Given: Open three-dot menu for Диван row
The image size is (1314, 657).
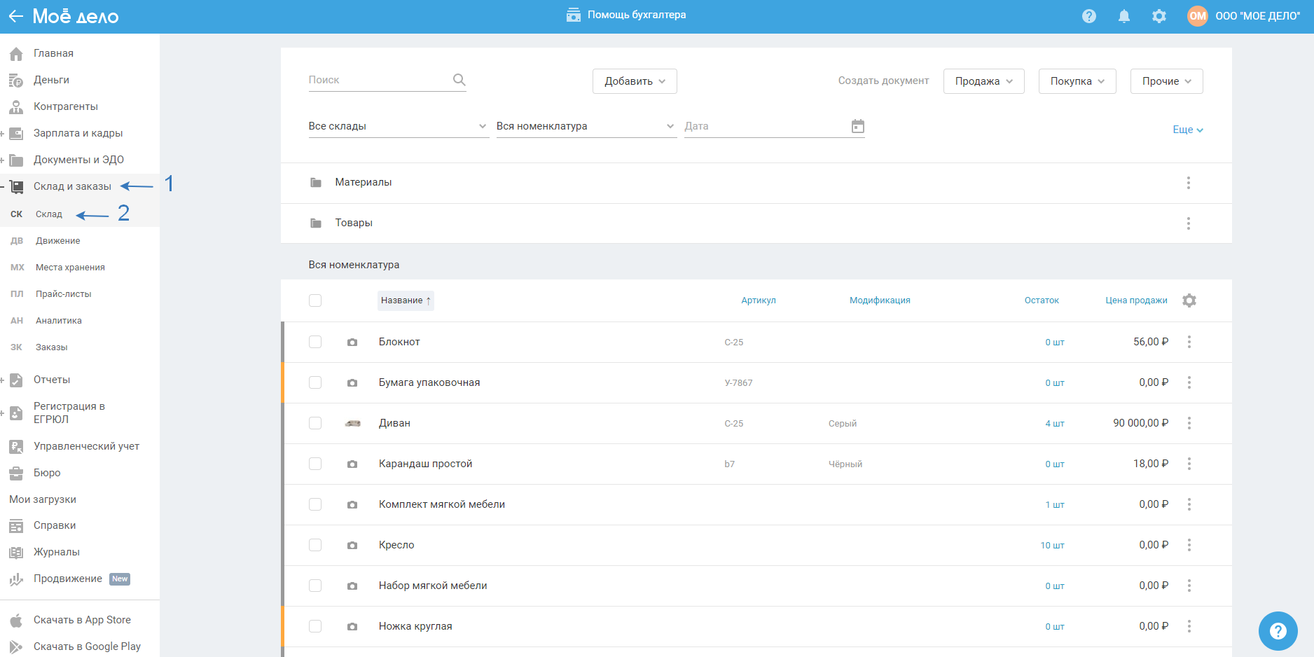Looking at the screenshot, I should [x=1189, y=423].
